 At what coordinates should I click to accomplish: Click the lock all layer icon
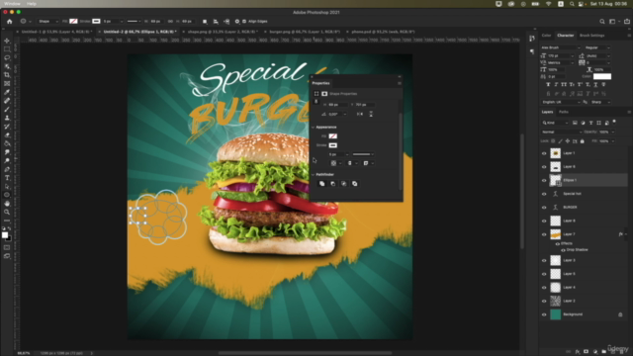click(x=583, y=141)
